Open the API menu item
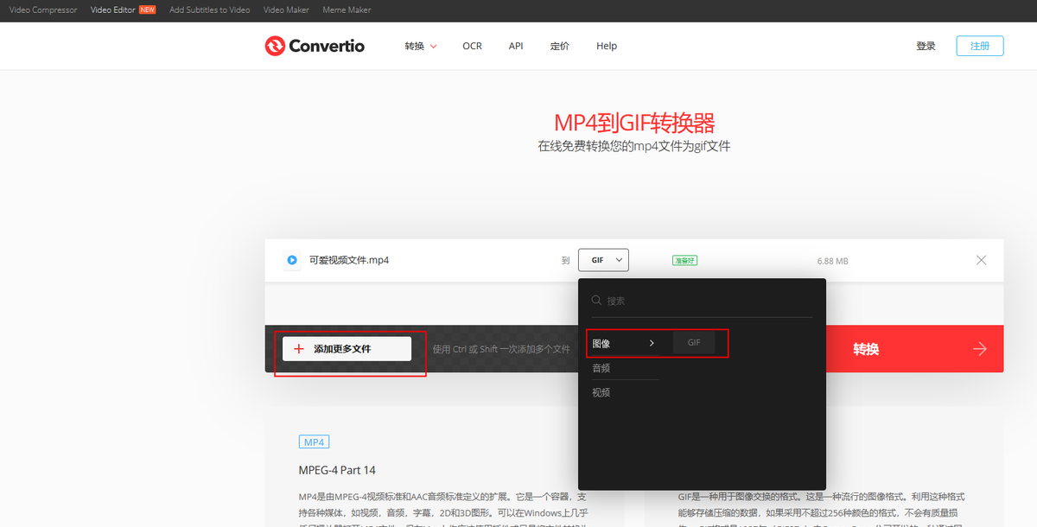The image size is (1037, 527). [516, 46]
